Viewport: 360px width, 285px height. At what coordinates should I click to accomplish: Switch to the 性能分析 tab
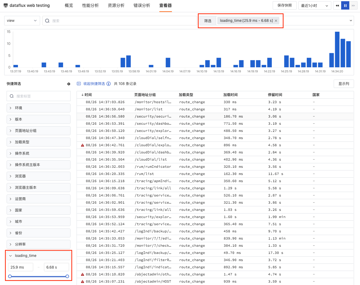[90, 5]
